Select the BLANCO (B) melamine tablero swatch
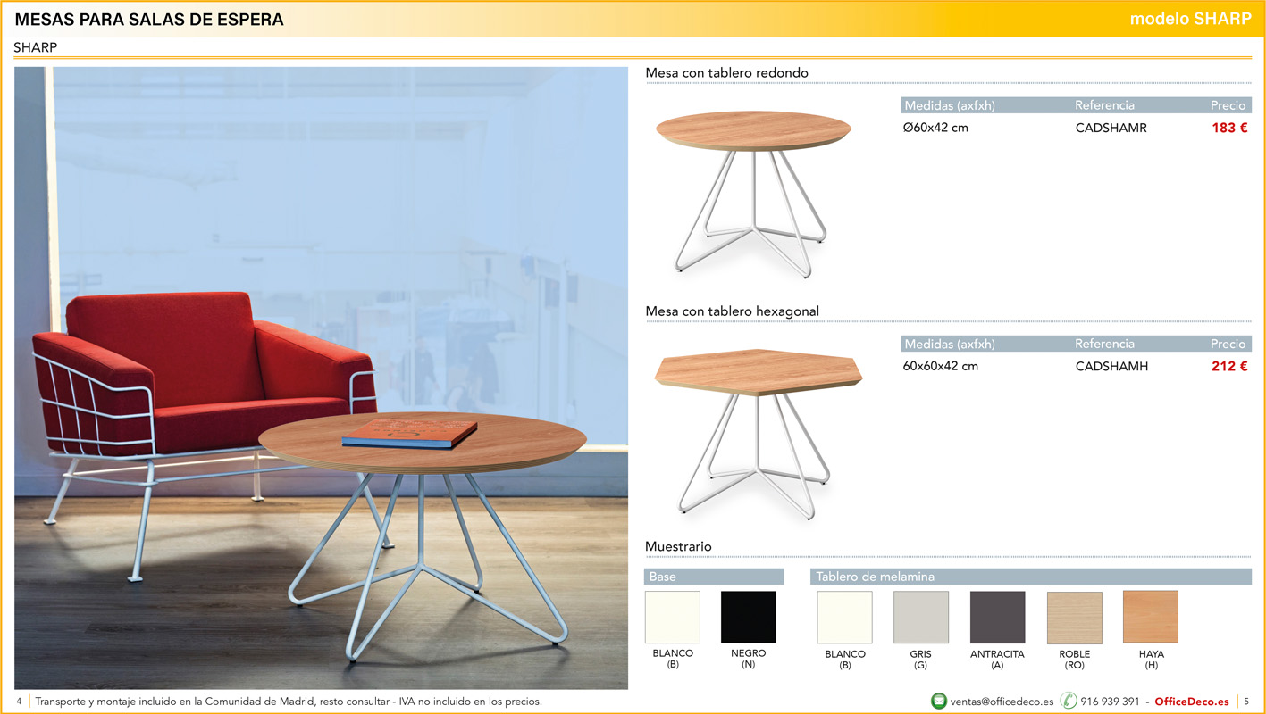Screen dimensions: 1266x714 [845, 617]
